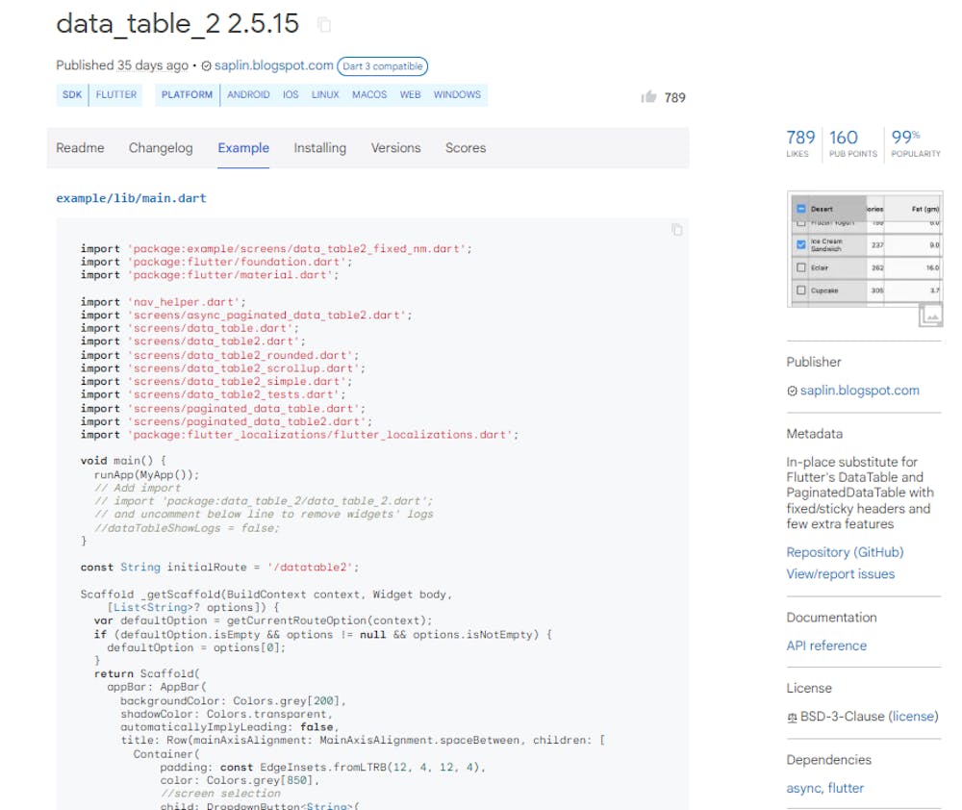Image resolution: width=962 pixels, height=810 pixels.
Task: Switch to the Changelog tab
Action: [x=161, y=148]
